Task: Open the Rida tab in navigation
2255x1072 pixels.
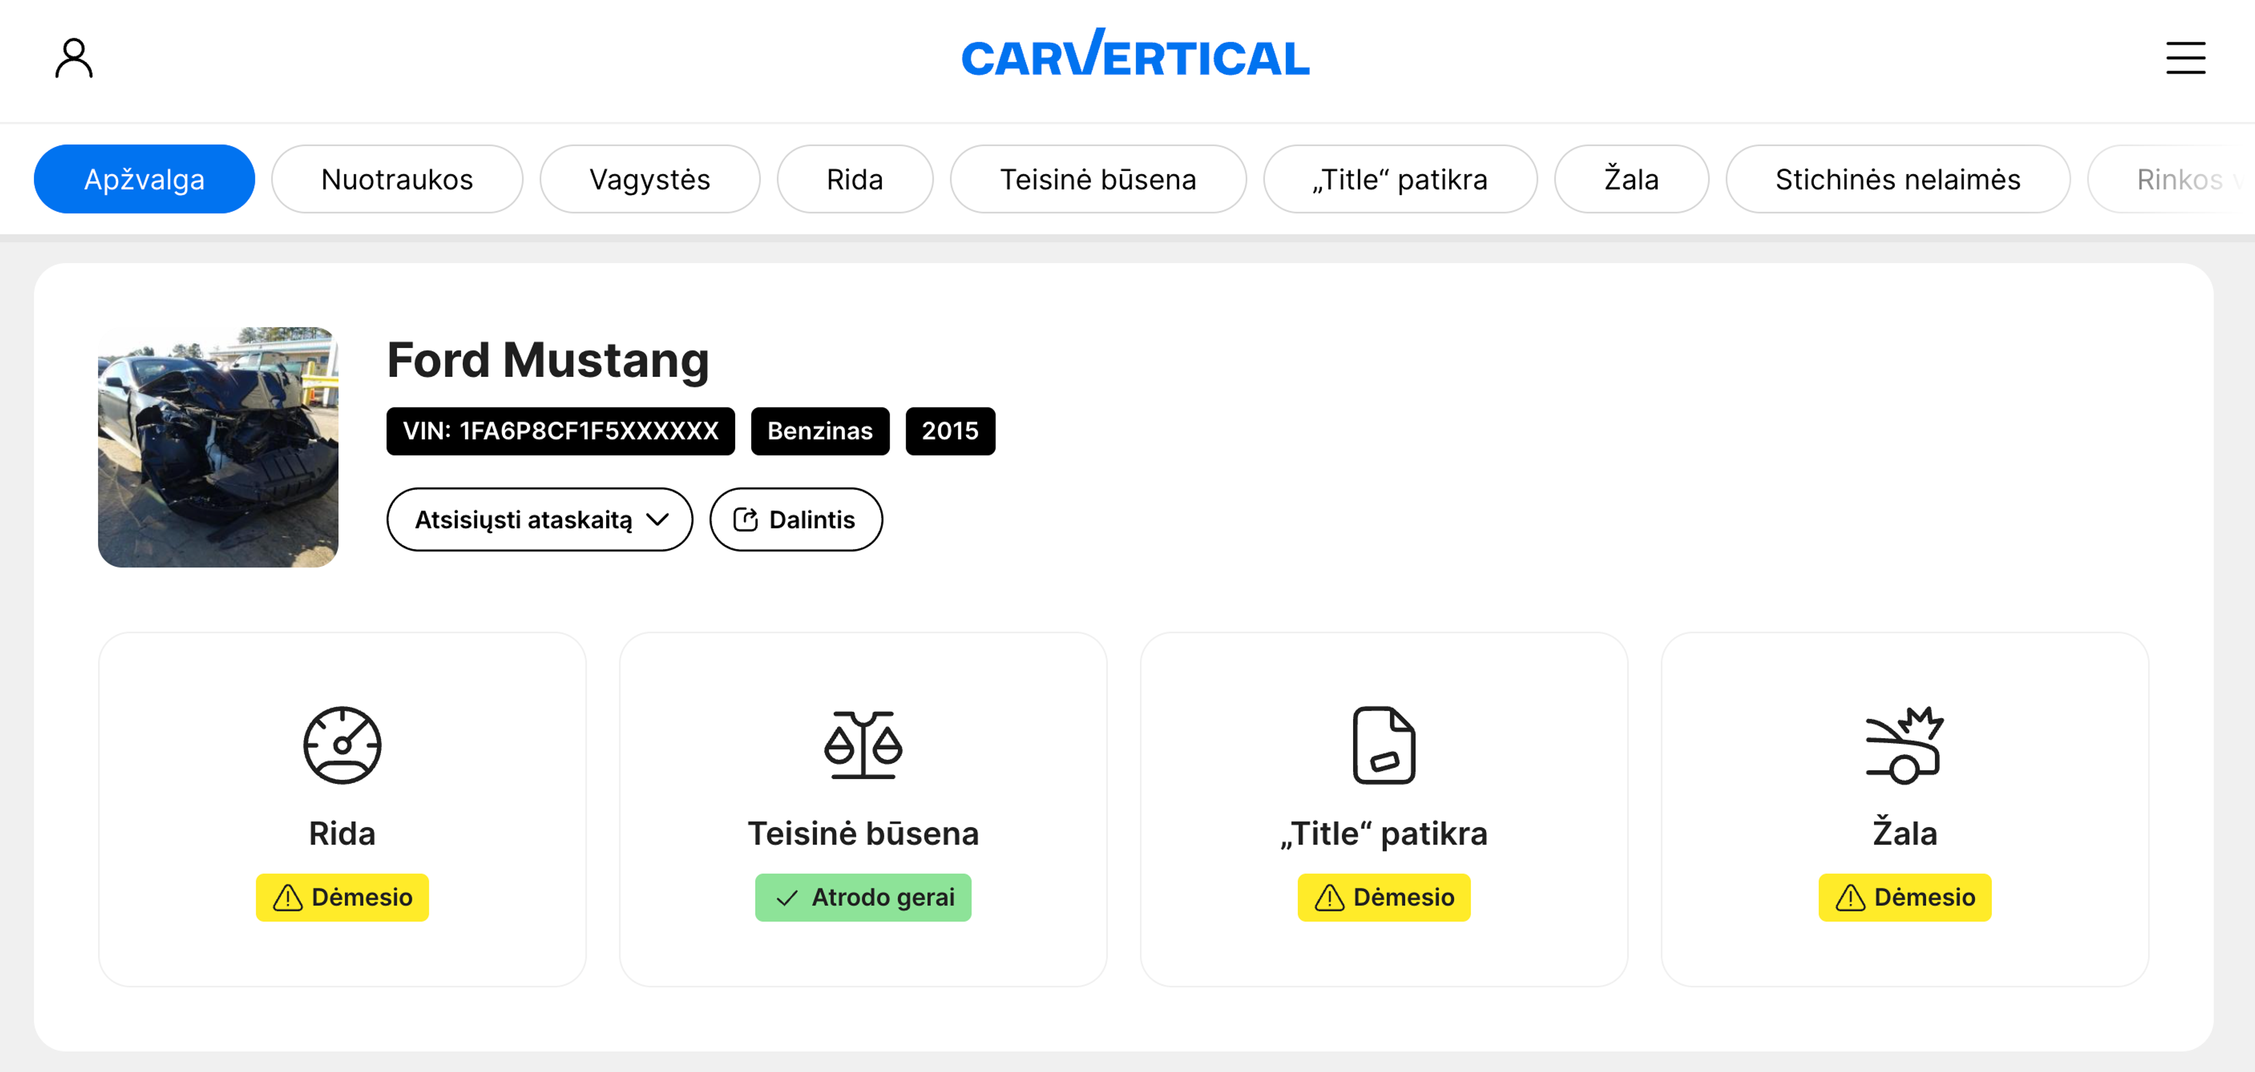Action: coord(854,178)
